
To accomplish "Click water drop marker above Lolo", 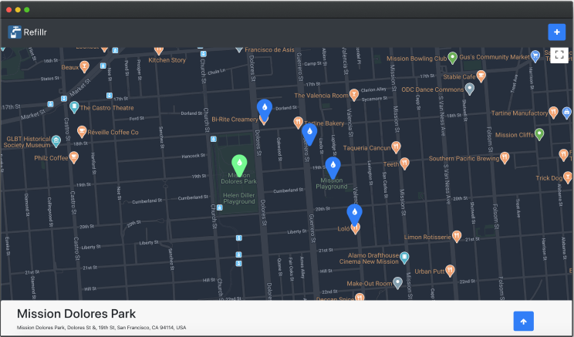I will click(x=354, y=213).
